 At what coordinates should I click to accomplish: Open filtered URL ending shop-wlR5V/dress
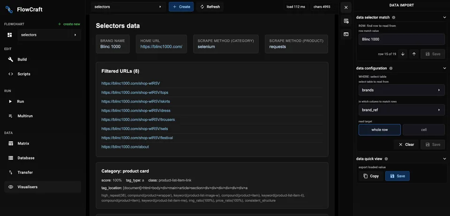[136, 110]
